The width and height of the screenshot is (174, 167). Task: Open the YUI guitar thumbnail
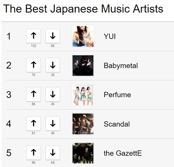tap(83, 36)
